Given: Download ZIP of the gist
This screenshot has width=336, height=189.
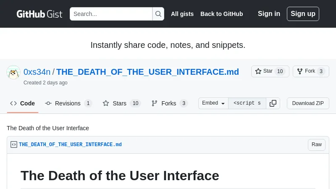Looking at the screenshot, I should pyautogui.click(x=308, y=103).
